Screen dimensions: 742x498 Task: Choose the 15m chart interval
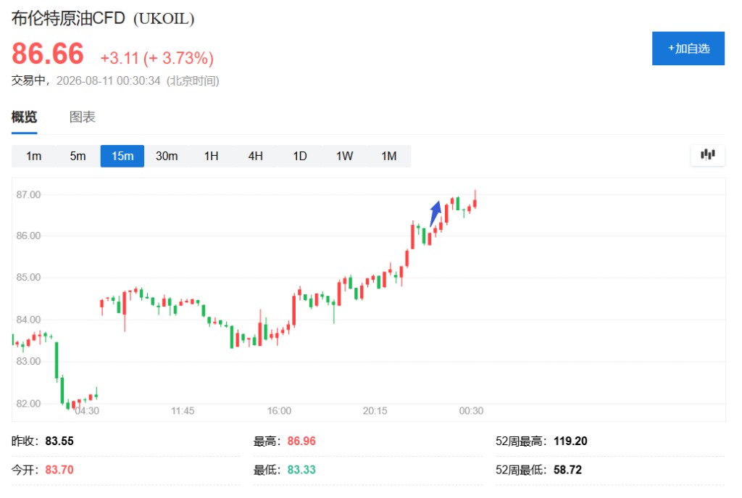(122, 156)
